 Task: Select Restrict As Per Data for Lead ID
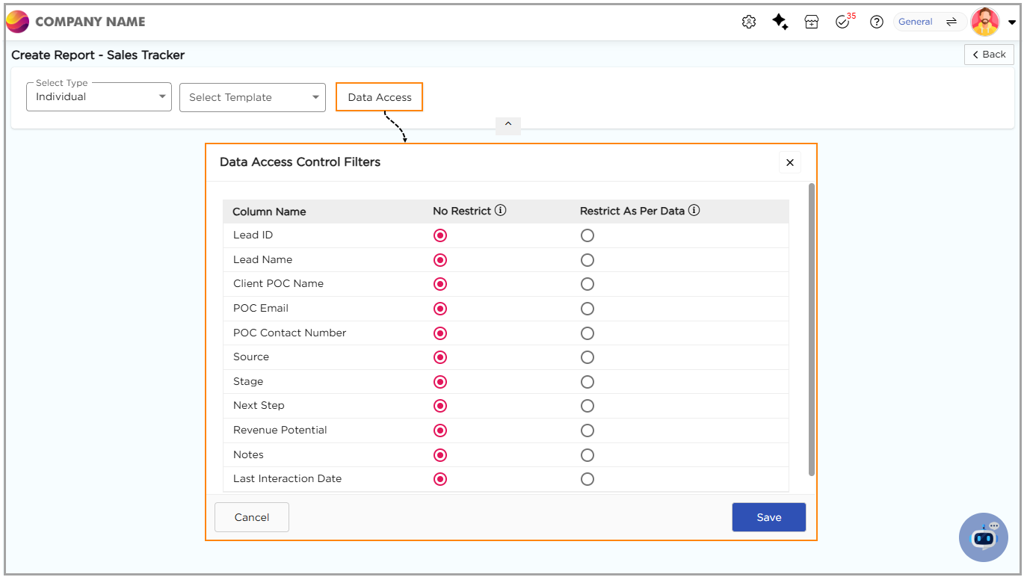pos(587,235)
